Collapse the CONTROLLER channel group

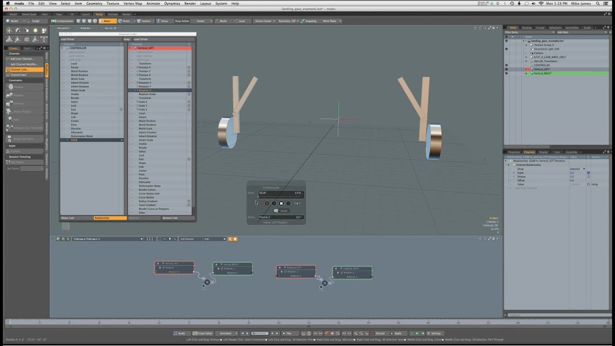62,48
